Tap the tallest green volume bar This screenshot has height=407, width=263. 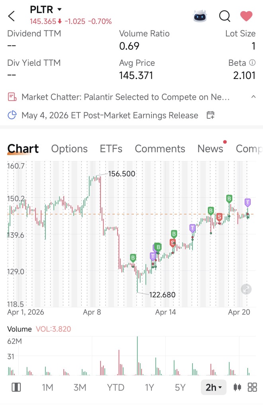click(x=137, y=356)
